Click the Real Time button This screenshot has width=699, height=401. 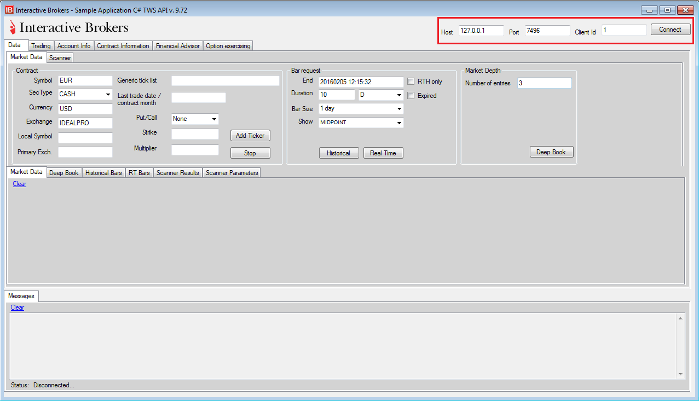(383, 153)
